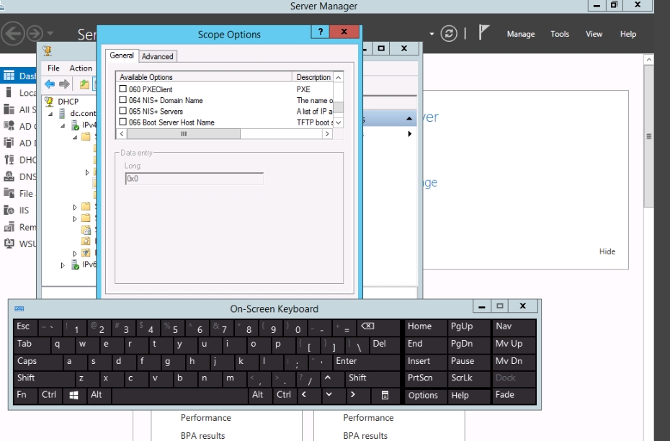
Task: Click the help question mark in Scope Options
Action: pos(320,32)
